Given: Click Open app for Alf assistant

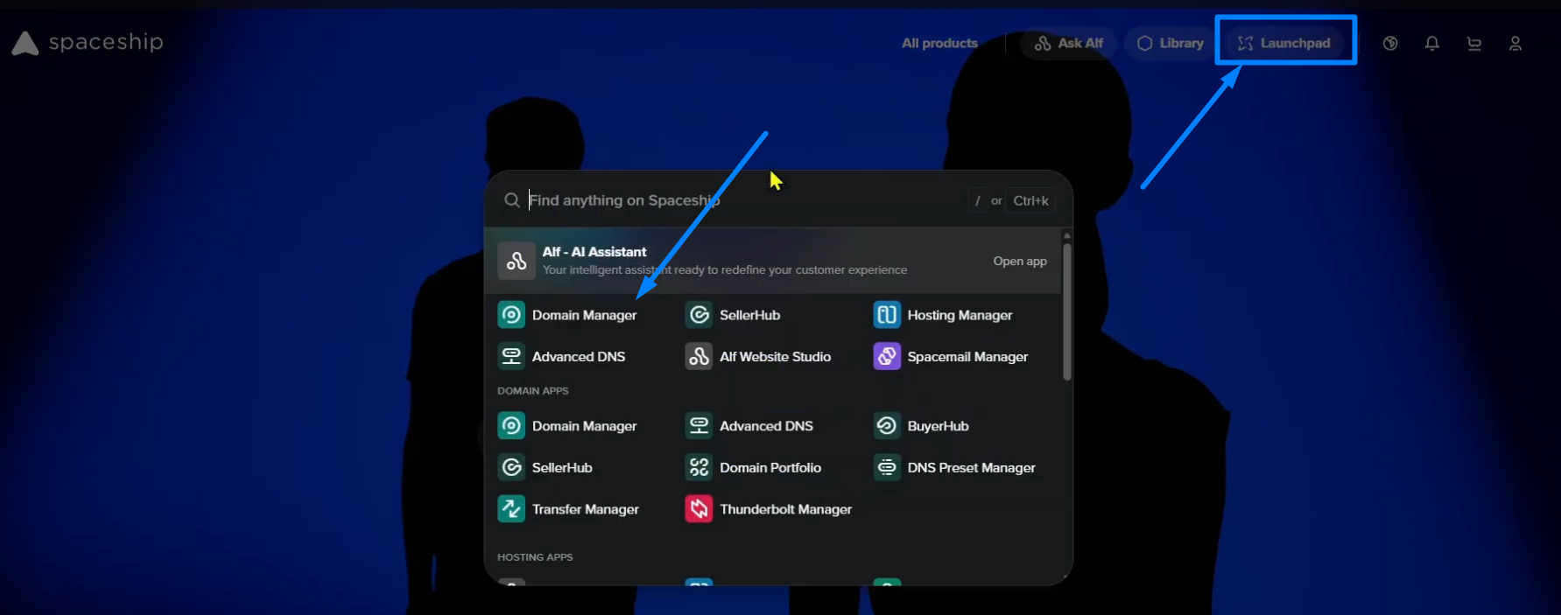Looking at the screenshot, I should coord(1020,261).
